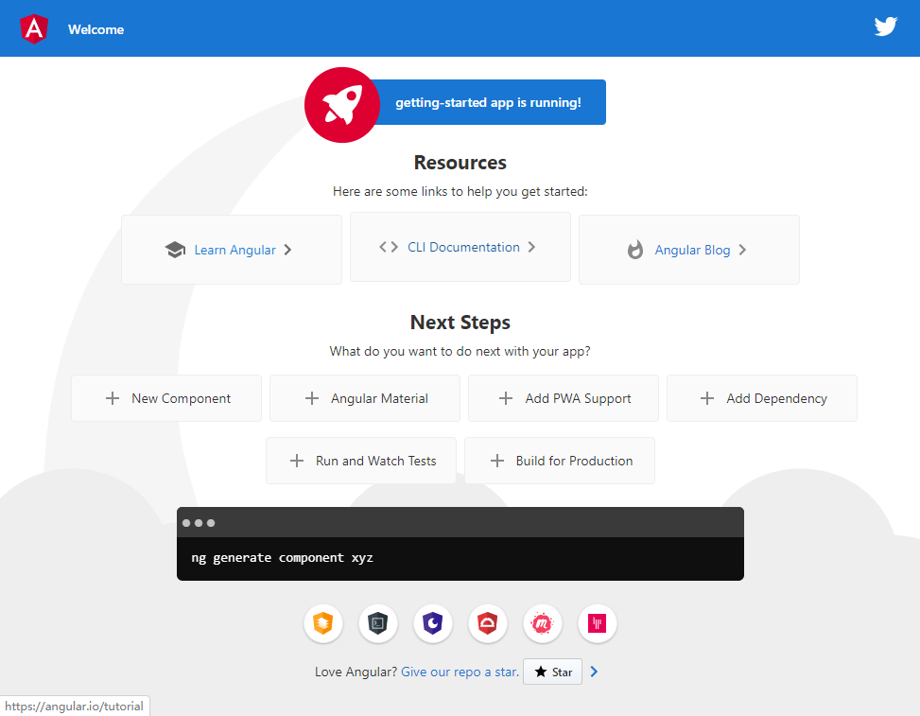
Task: Click the graduation cap icon beside Learn Angular
Action: coord(175,250)
